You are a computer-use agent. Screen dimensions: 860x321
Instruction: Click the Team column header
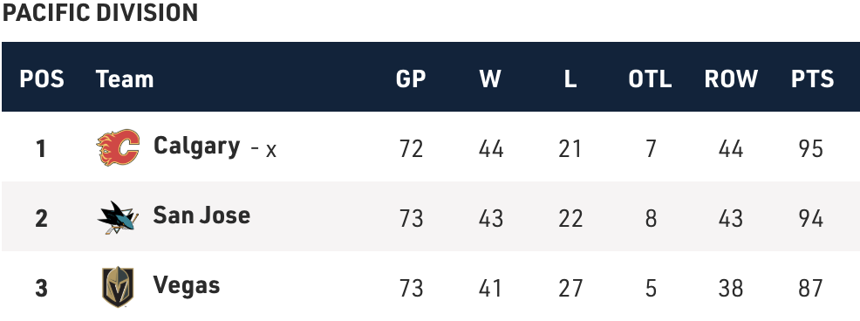click(x=125, y=79)
